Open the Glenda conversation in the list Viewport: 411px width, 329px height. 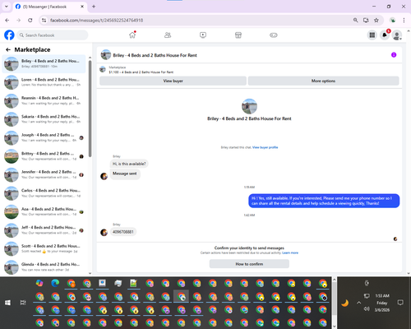44,267
